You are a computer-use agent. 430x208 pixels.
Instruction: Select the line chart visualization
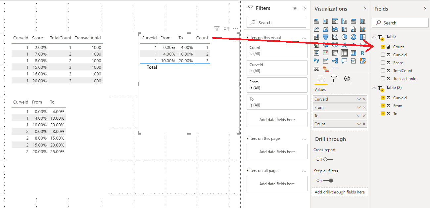[316, 29]
